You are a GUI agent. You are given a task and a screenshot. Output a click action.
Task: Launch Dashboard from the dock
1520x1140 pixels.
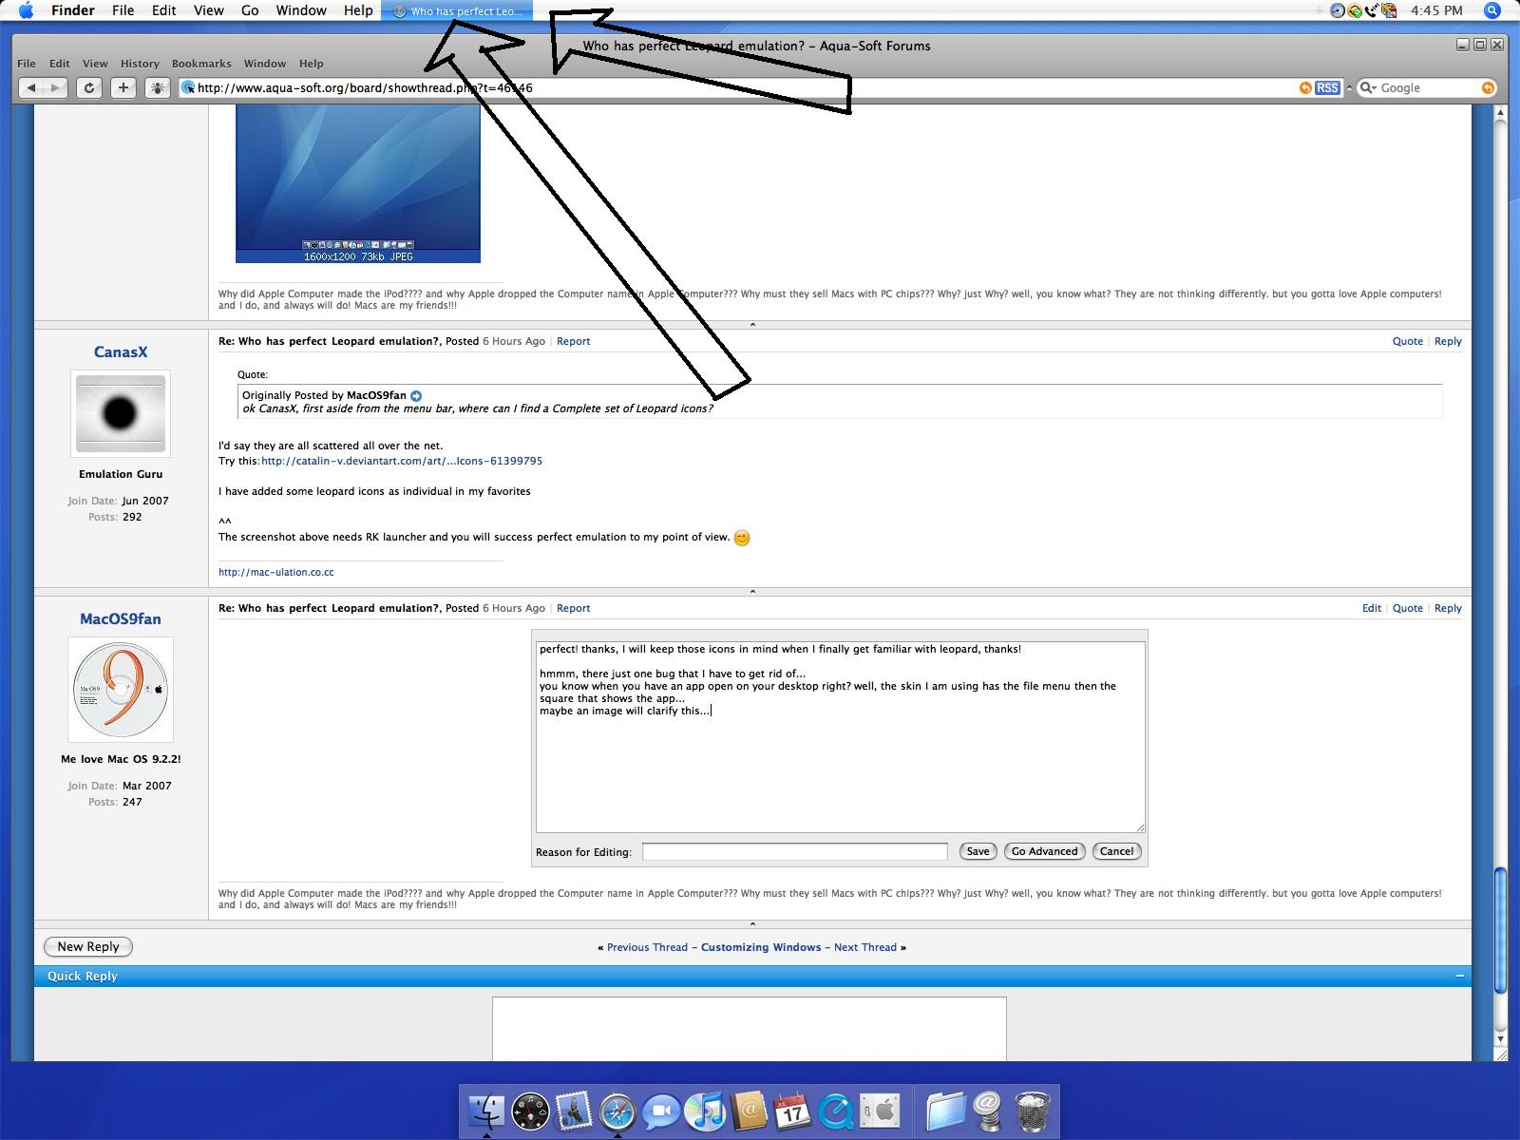click(x=530, y=1111)
